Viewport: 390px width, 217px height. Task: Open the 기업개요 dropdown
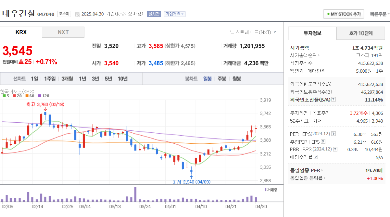174,14
